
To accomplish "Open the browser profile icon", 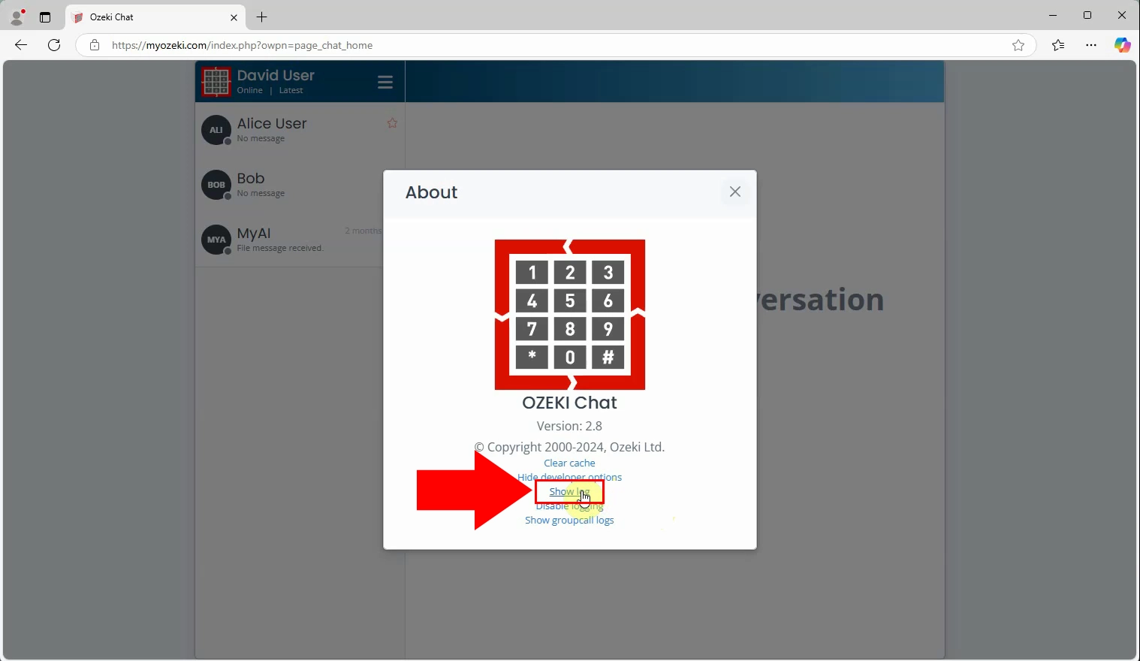I will [x=17, y=17].
